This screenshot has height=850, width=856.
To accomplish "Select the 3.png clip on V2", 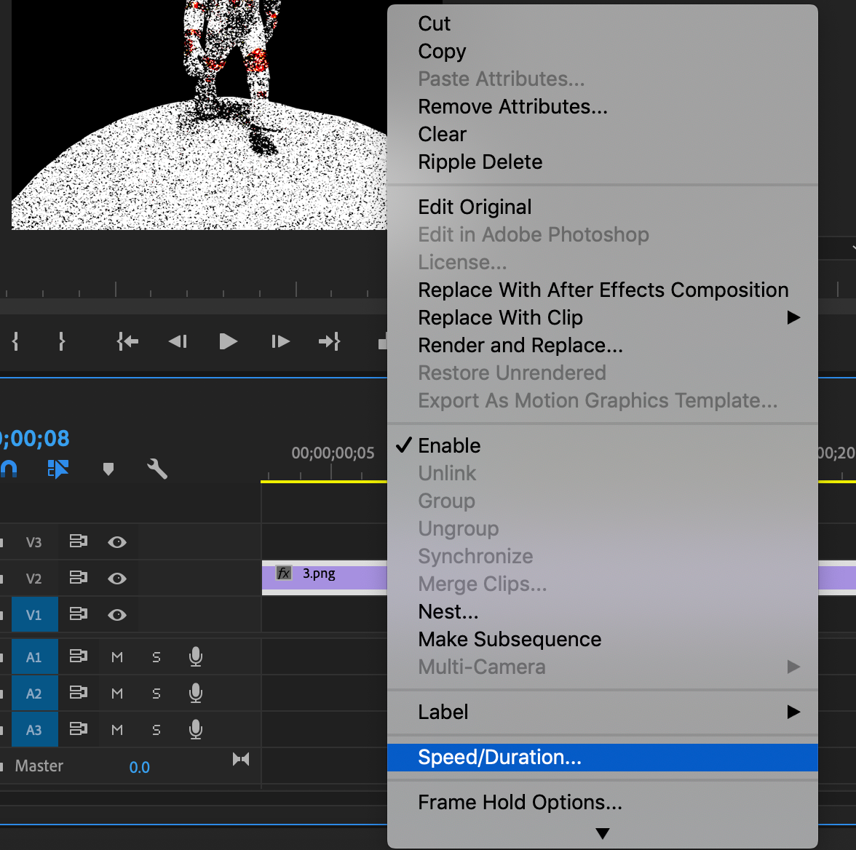I will (x=325, y=578).
